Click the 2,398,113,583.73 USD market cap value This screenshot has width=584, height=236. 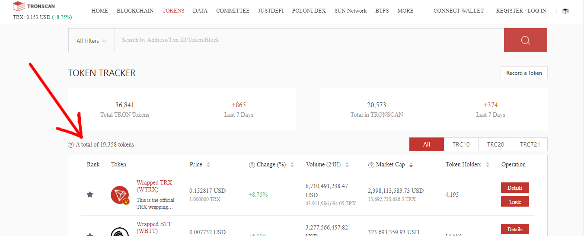pyautogui.click(x=396, y=191)
